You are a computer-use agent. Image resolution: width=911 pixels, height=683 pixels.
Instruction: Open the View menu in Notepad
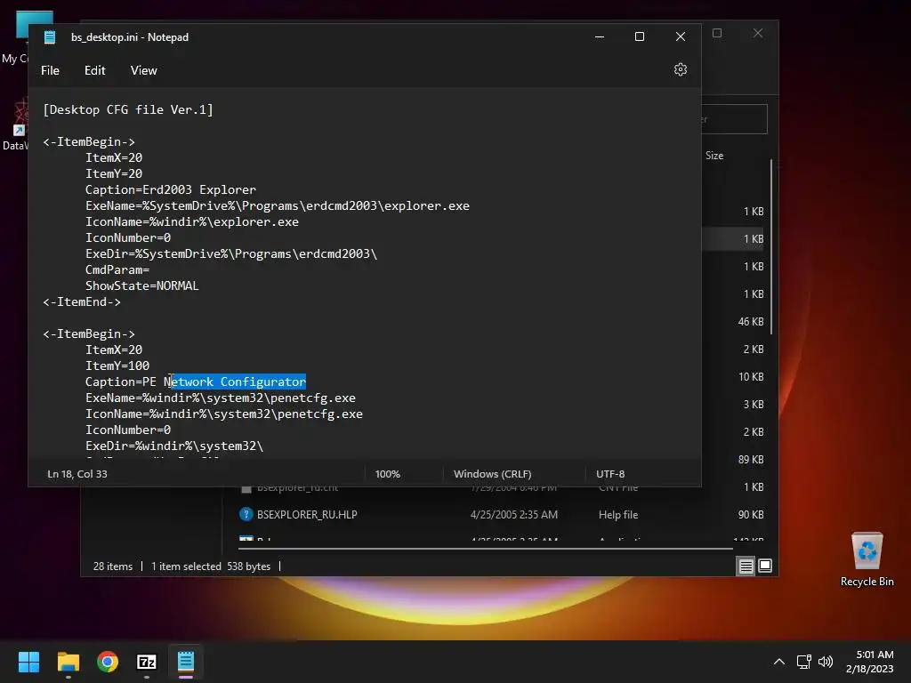point(143,70)
